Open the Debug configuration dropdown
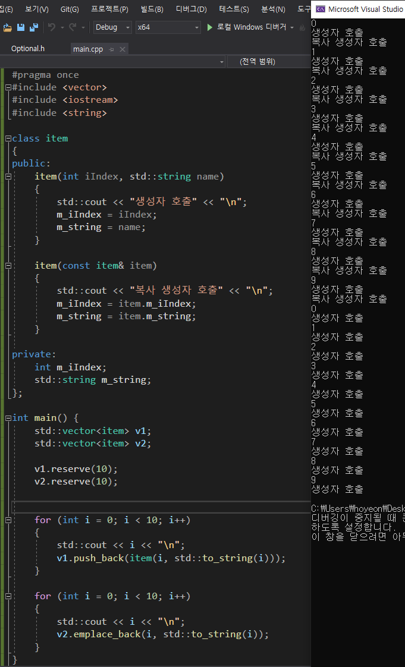Image resolution: width=405 pixels, height=667 pixels. click(x=112, y=27)
